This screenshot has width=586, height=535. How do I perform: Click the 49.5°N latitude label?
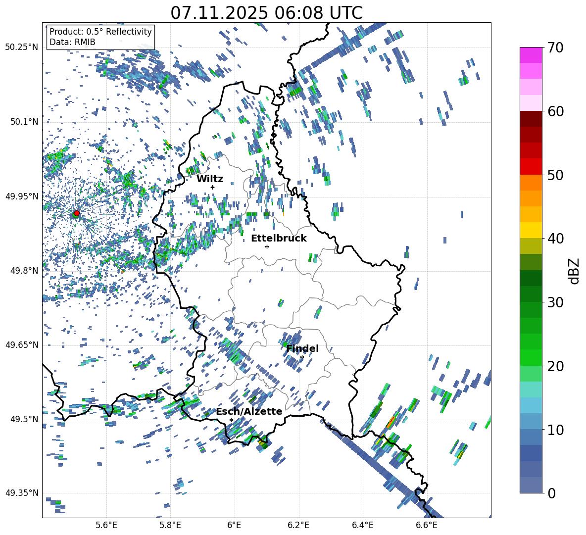24,419
